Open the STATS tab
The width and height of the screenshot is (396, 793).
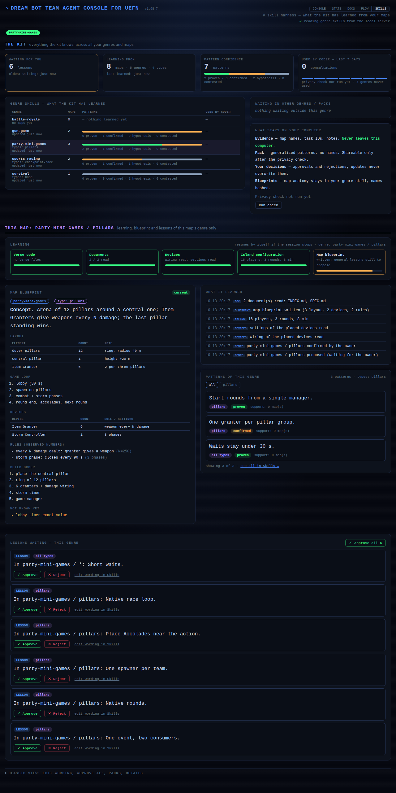coord(336,9)
